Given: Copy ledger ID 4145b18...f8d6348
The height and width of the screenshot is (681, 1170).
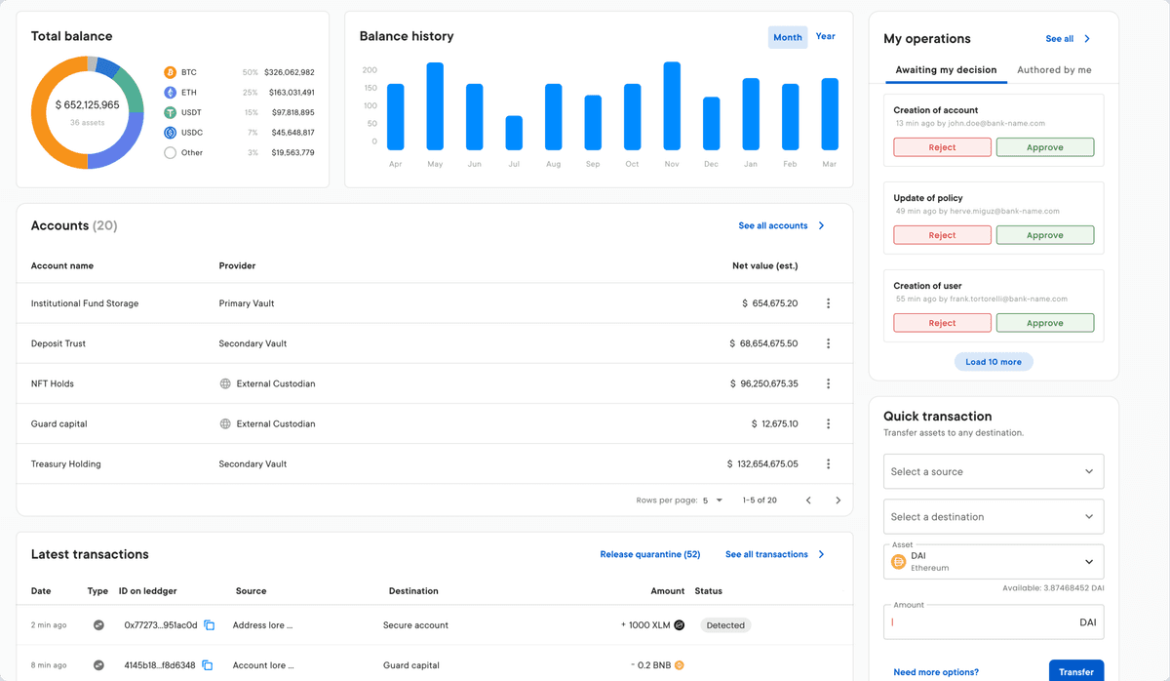Looking at the screenshot, I should (x=206, y=665).
